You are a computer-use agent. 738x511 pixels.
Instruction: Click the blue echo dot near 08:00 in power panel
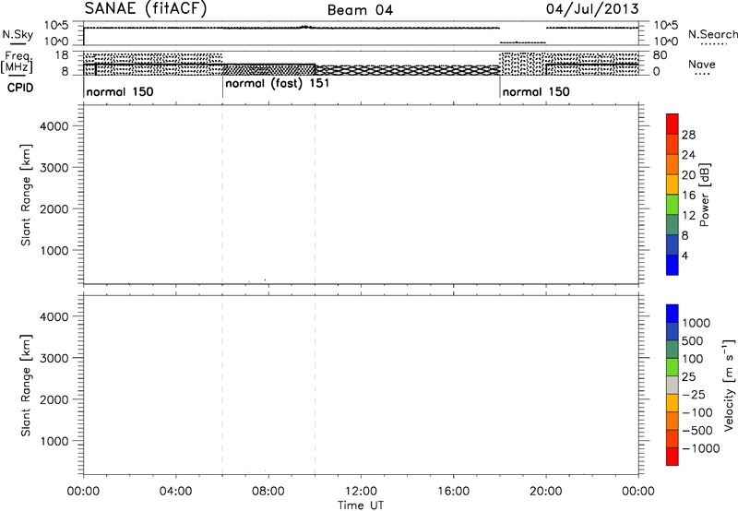265,280
